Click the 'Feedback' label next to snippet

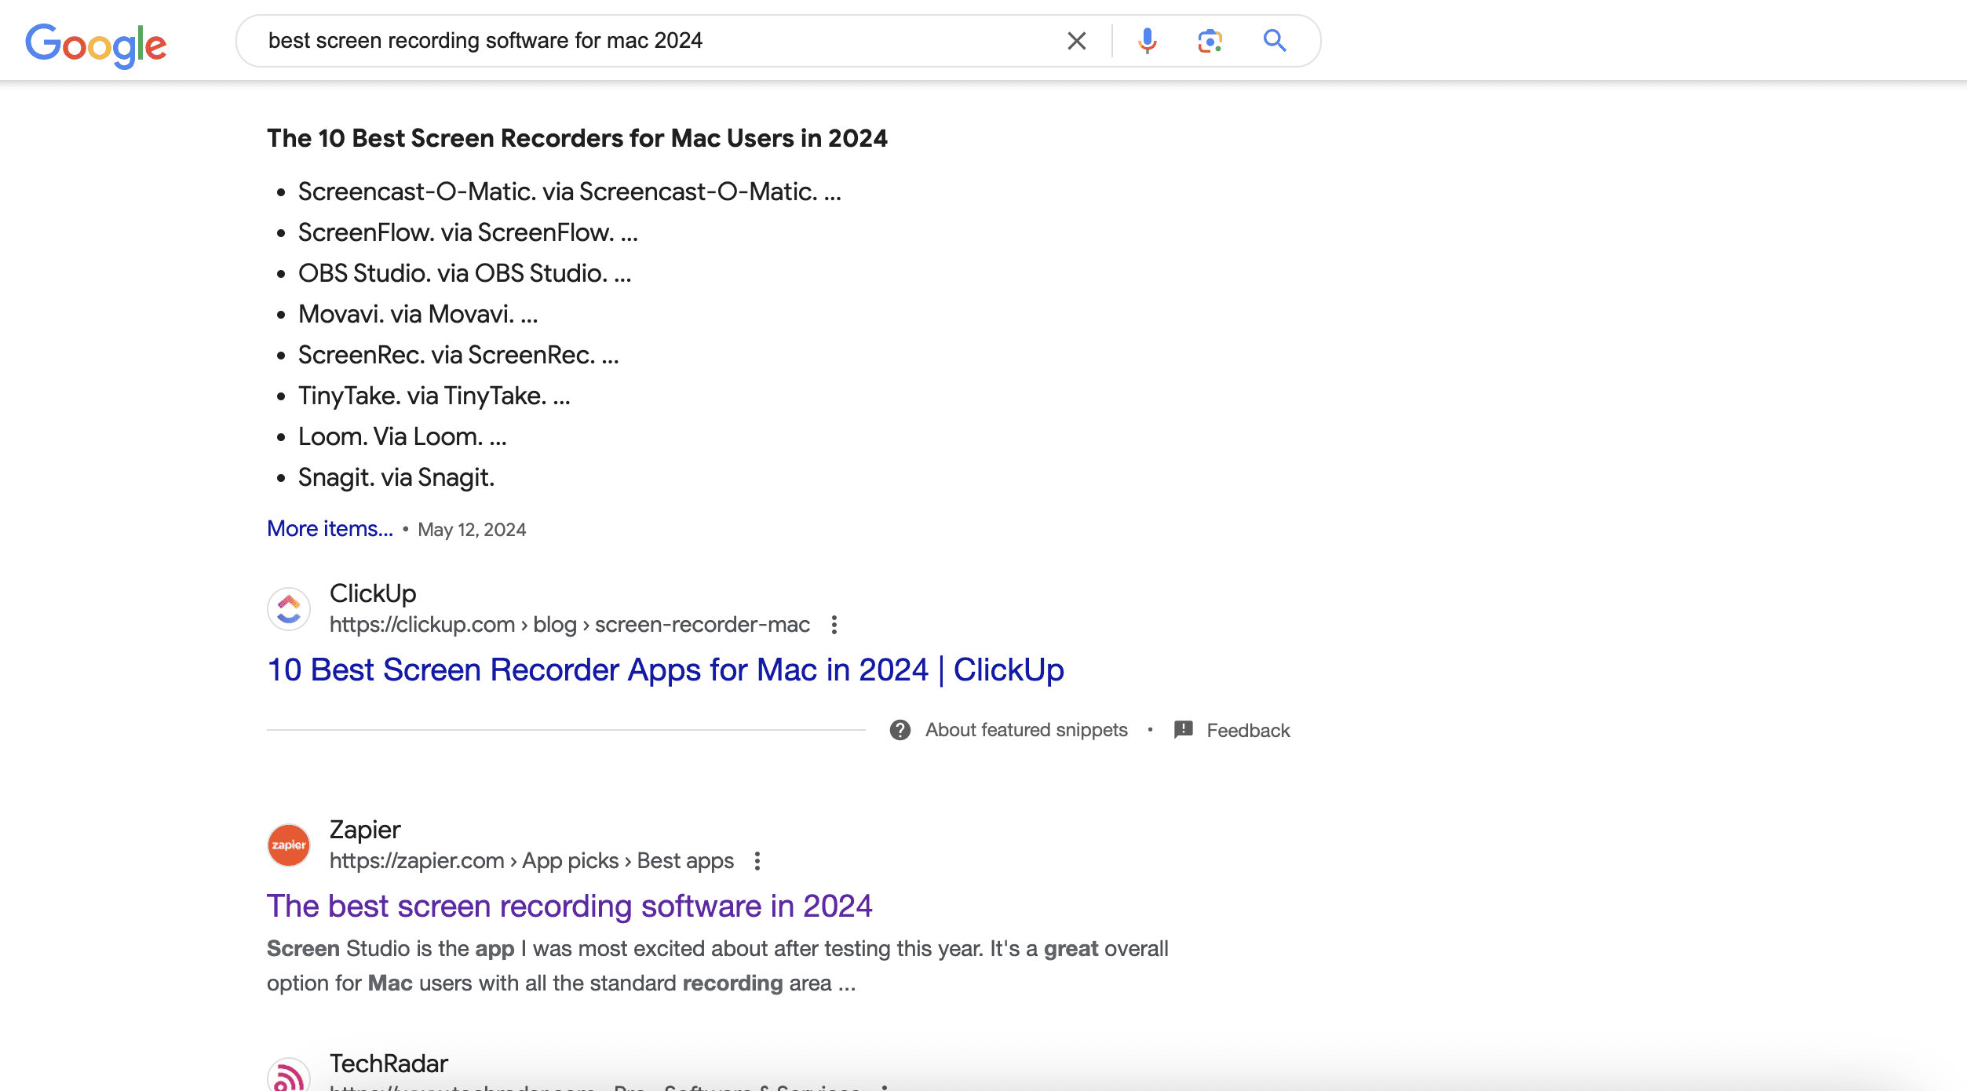coord(1247,731)
